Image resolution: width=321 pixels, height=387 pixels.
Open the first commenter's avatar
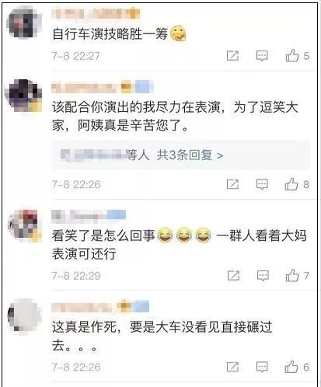[x=24, y=23]
